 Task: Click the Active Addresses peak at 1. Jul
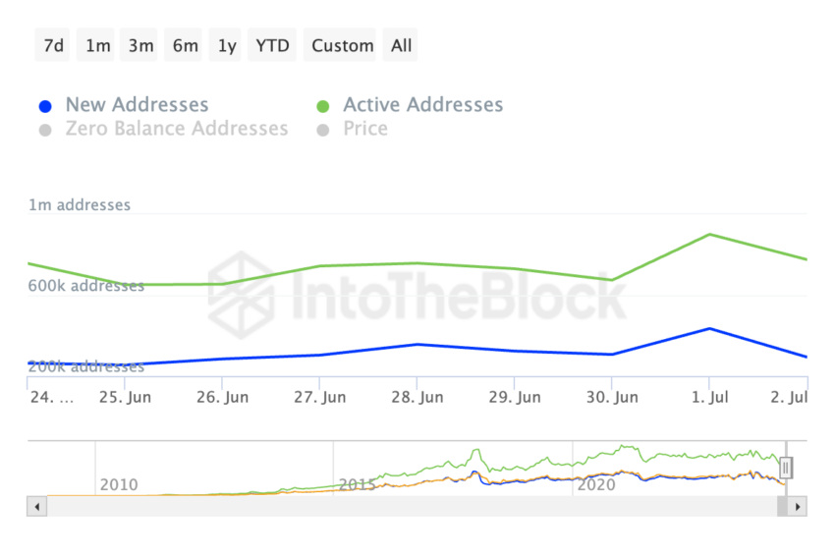click(709, 235)
